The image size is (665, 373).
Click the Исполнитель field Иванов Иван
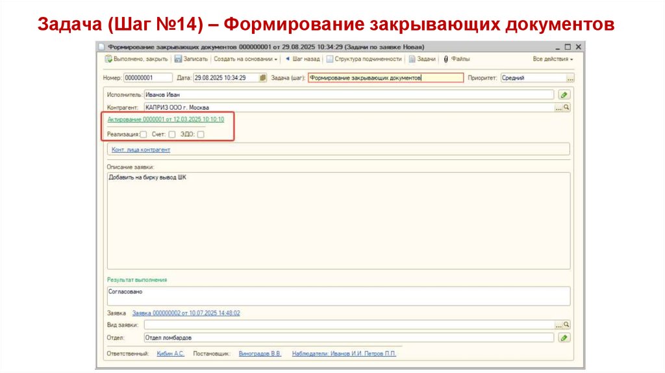click(x=349, y=95)
